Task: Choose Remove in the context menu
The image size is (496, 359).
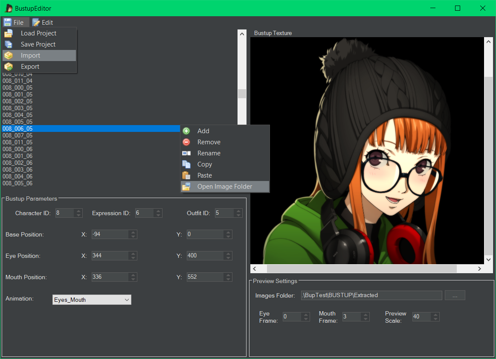Action: coord(225,142)
